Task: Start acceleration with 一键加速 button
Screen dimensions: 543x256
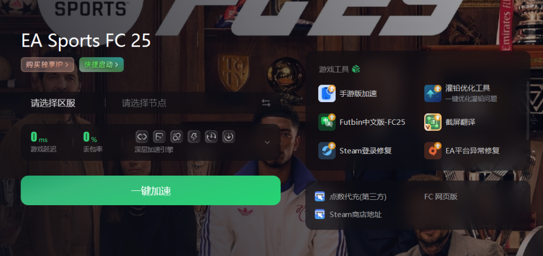Action: tap(151, 190)
